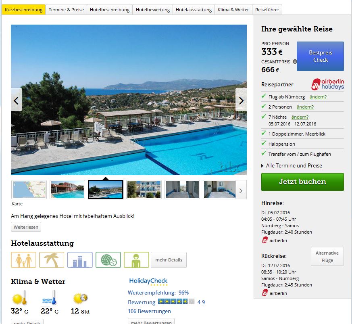The height and width of the screenshot is (324, 352).
Task: Click the palm tree beach amenity icon
Action: point(52,260)
